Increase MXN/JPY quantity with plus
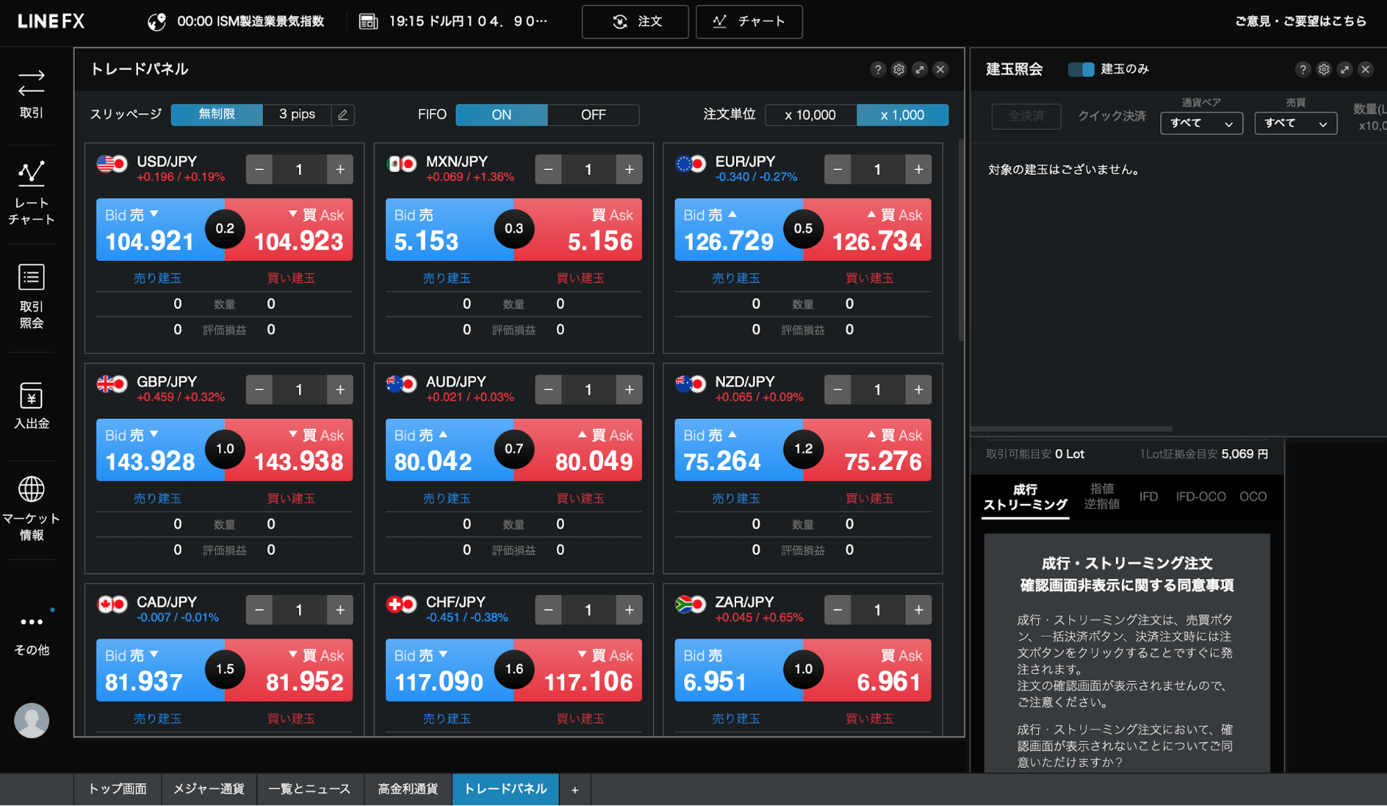This screenshot has height=806, width=1387. click(x=629, y=169)
